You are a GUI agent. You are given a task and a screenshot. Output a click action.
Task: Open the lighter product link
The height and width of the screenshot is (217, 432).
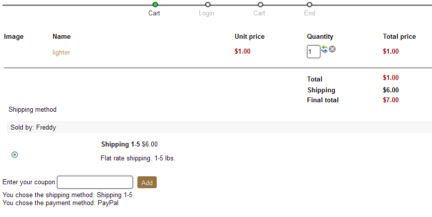pos(61,52)
